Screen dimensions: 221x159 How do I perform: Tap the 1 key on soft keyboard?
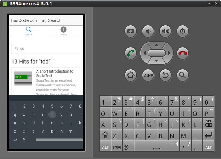coord(15,106)
